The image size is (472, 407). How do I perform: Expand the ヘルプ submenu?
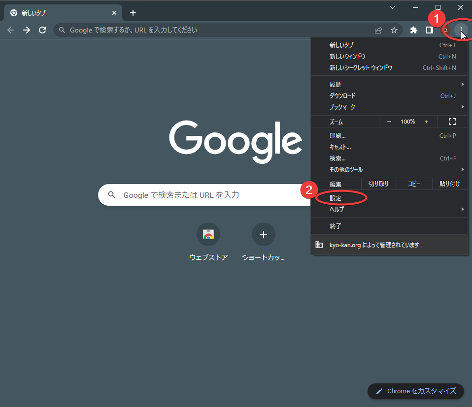point(390,210)
